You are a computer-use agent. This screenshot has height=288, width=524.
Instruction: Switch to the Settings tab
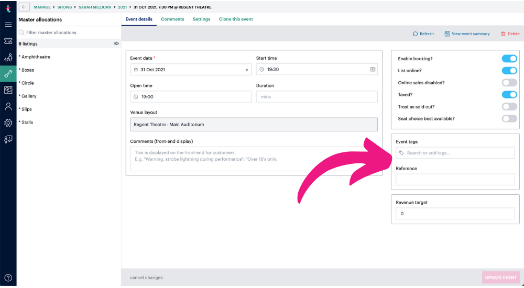[201, 19]
